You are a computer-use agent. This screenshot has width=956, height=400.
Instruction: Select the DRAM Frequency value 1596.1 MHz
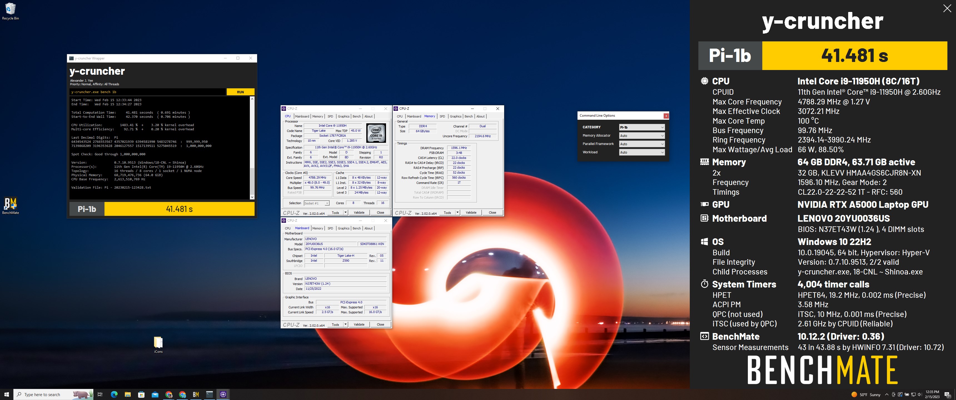459,148
